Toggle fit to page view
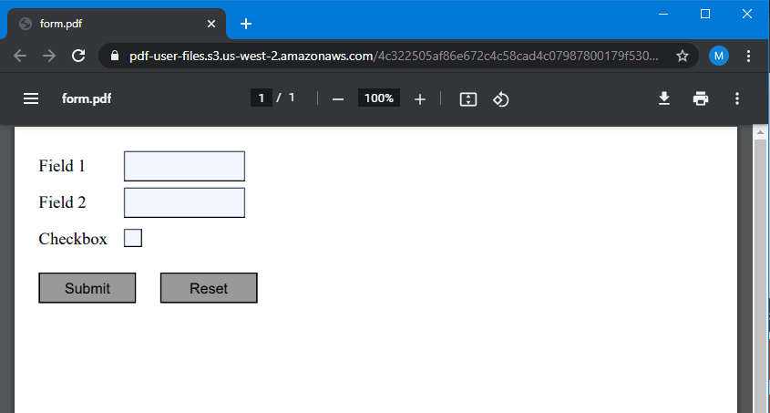 tap(468, 98)
